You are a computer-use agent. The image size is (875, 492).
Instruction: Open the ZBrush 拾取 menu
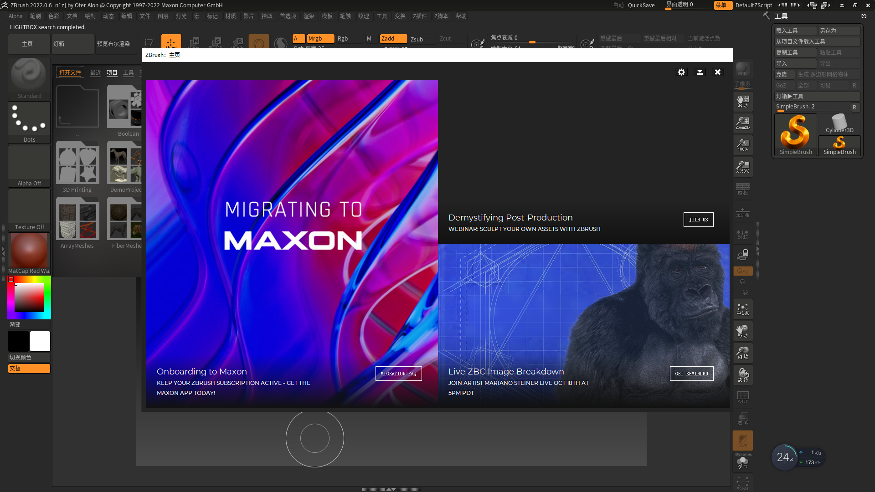click(x=268, y=16)
